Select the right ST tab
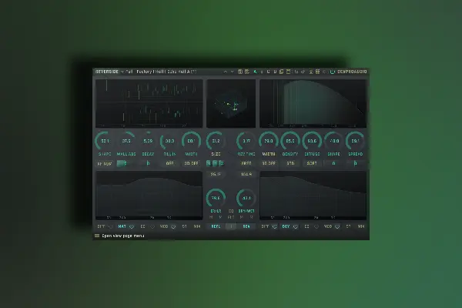The height and width of the screenshot is (308, 462). pos(348,226)
